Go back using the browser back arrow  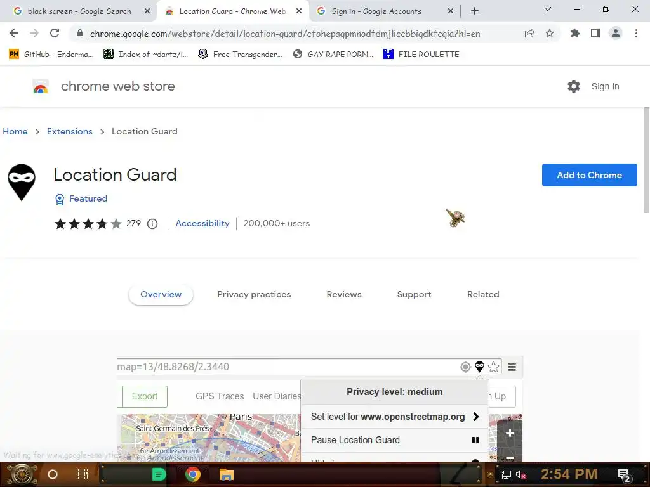point(14,33)
